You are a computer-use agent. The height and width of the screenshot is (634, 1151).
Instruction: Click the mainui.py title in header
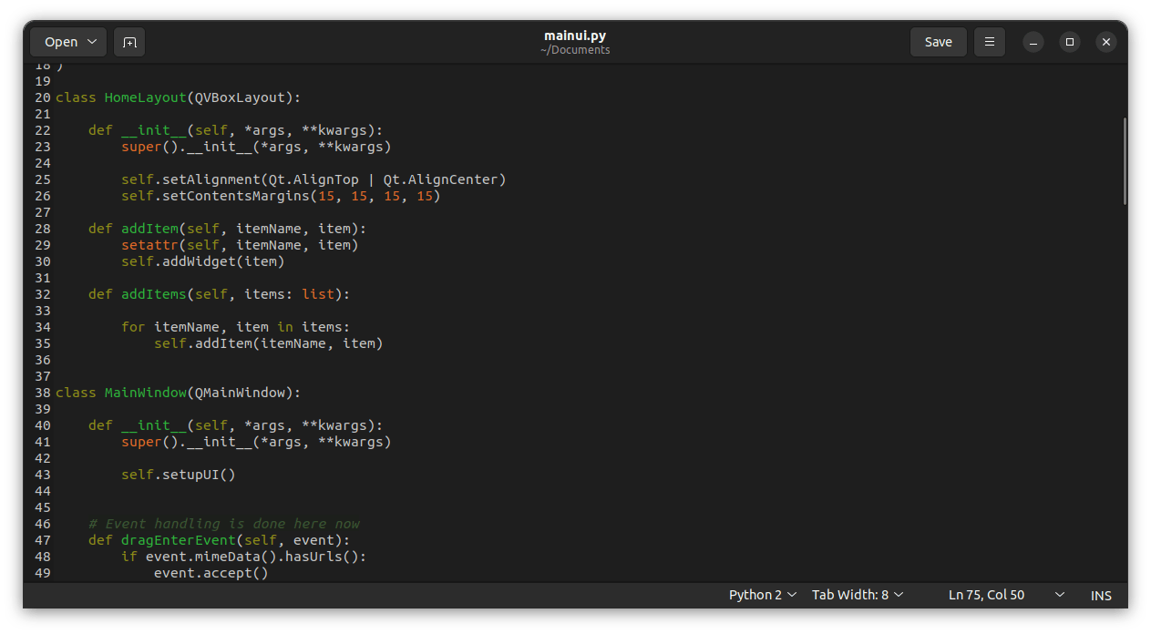click(574, 36)
